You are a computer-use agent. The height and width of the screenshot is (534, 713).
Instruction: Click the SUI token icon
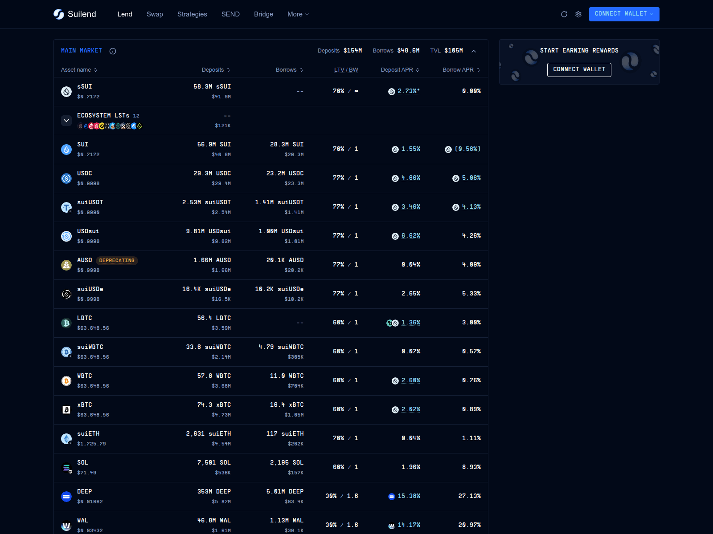66,150
